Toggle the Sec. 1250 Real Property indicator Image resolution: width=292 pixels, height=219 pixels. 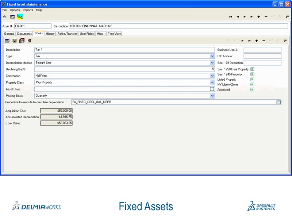coord(253,69)
